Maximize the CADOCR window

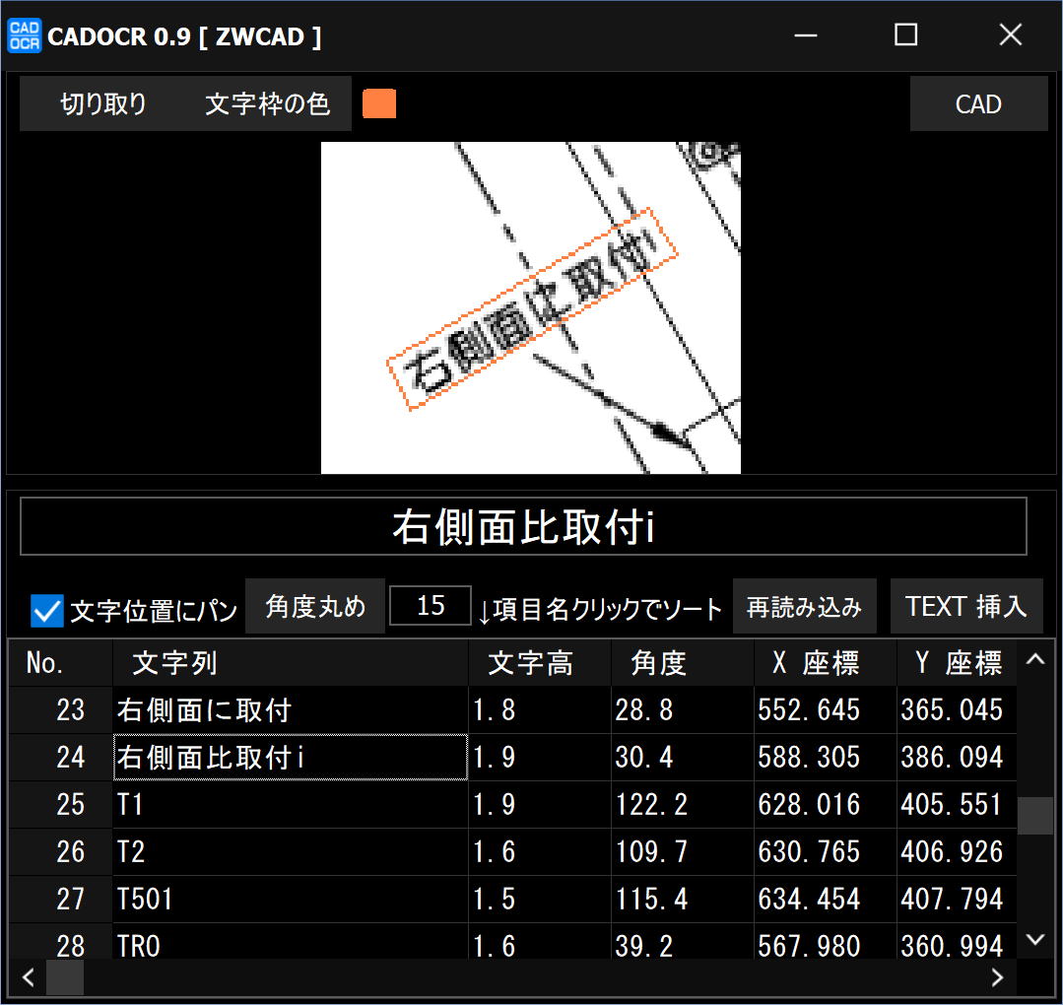coord(905,35)
